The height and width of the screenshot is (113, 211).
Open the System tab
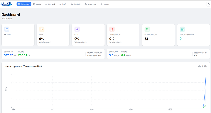(x=105, y=4)
